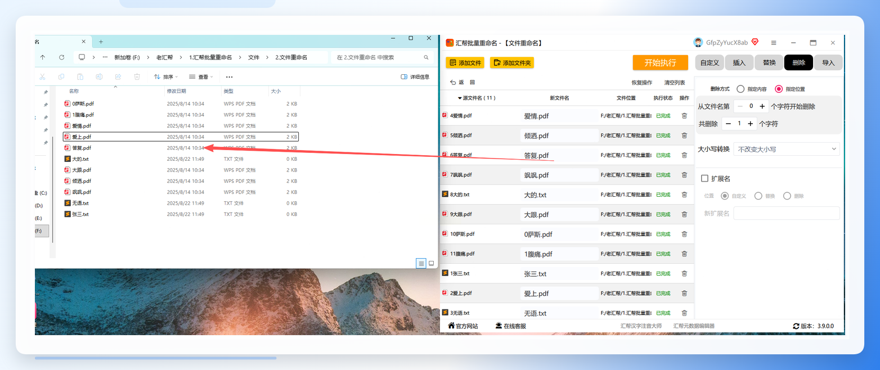
Task: Delete the 4爱情.pdf row via its trash icon
Action: click(684, 116)
